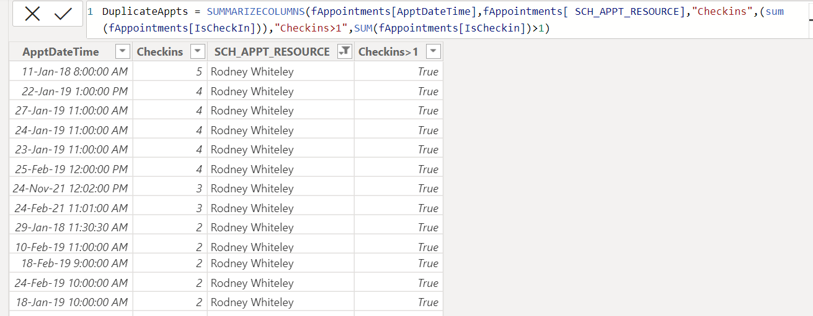Click Rodney Whiteley in the first row

coord(252,72)
